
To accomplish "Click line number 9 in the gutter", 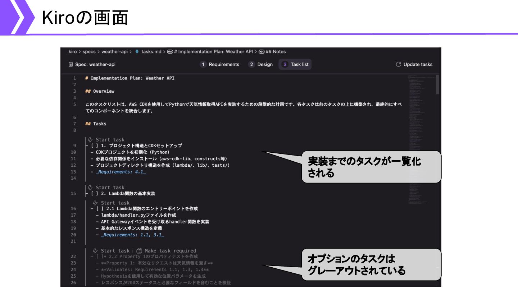I will click(x=74, y=146).
